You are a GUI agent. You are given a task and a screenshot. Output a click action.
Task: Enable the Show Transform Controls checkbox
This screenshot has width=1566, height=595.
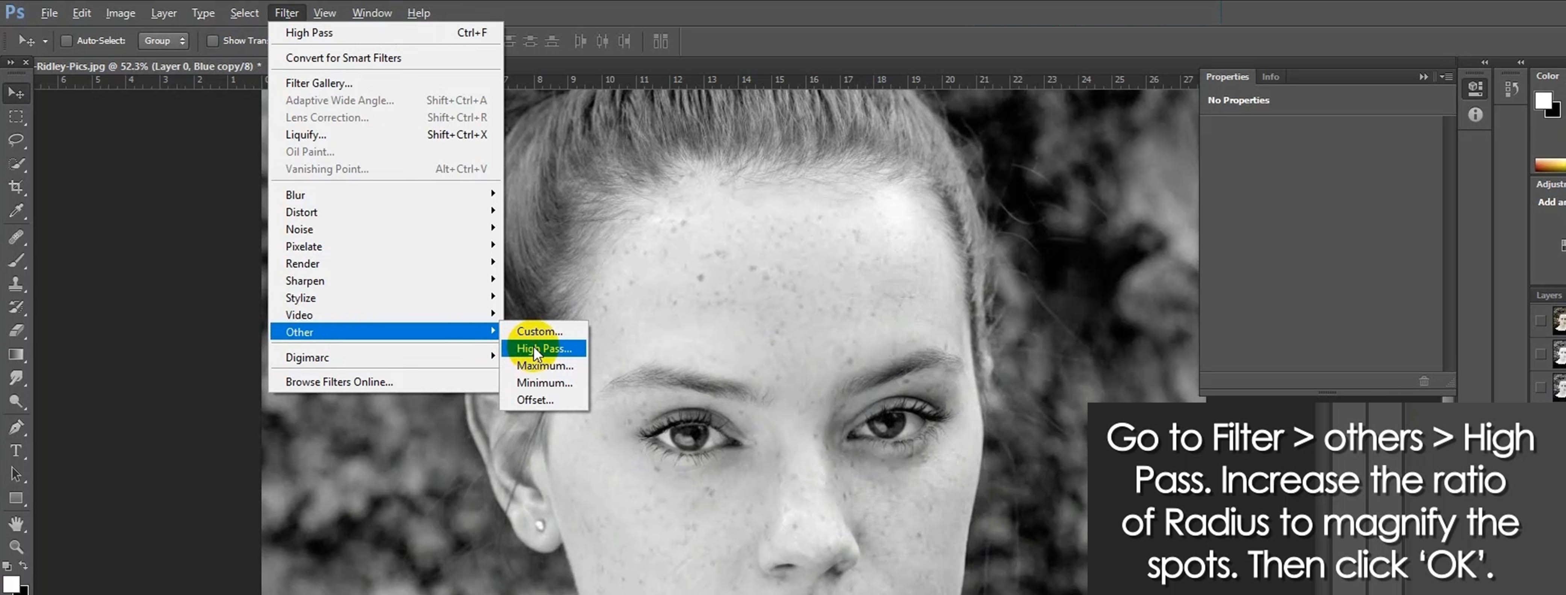tap(212, 41)
